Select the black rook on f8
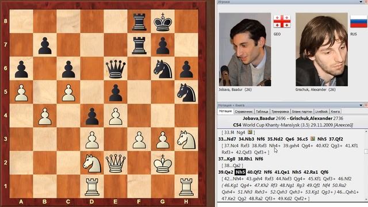368x207 pixels. 139,21
